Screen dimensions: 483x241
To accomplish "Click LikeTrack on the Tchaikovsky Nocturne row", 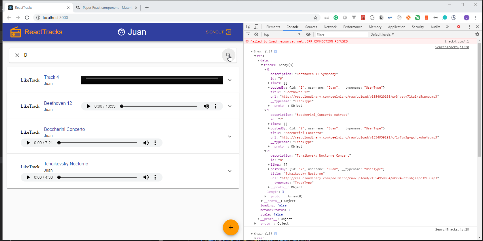I will pos(30,167).
